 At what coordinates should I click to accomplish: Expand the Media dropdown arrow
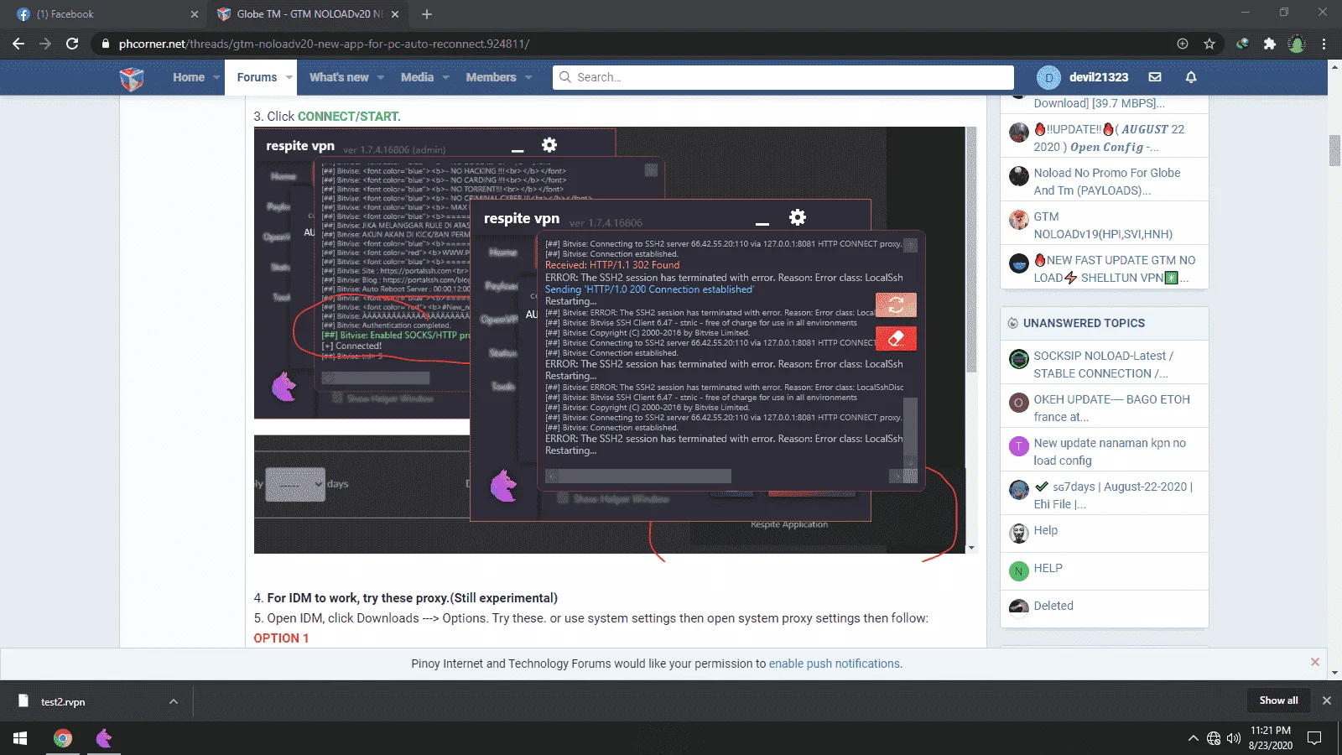point(446,77)
